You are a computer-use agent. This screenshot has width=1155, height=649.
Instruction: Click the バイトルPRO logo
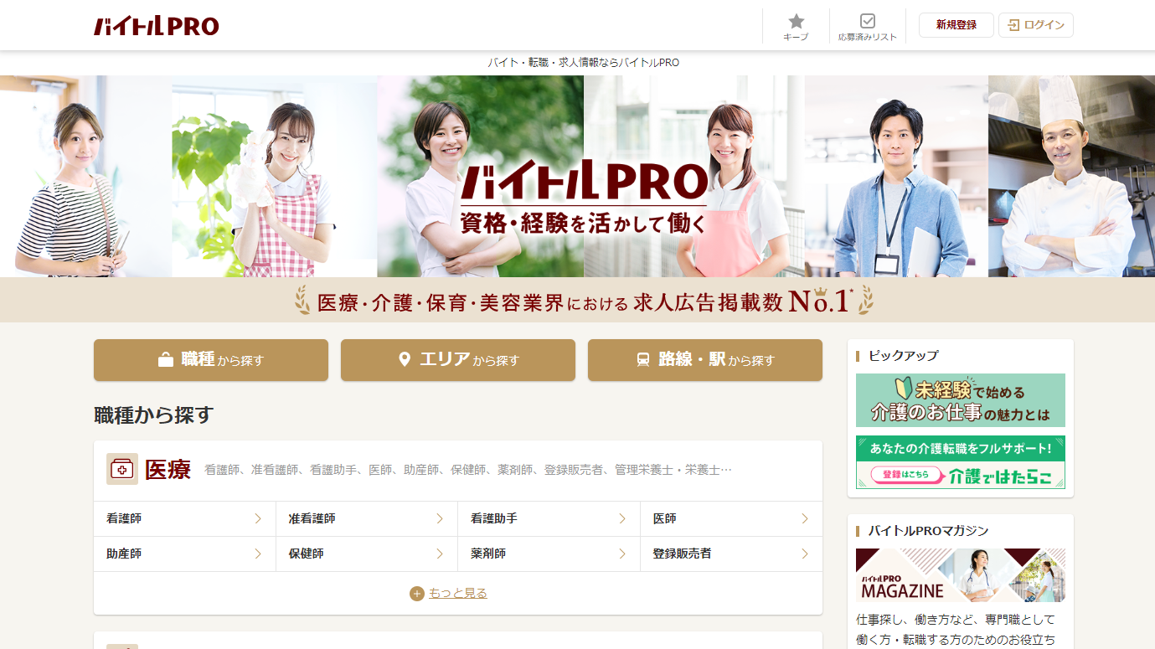[x=156, y=24]
